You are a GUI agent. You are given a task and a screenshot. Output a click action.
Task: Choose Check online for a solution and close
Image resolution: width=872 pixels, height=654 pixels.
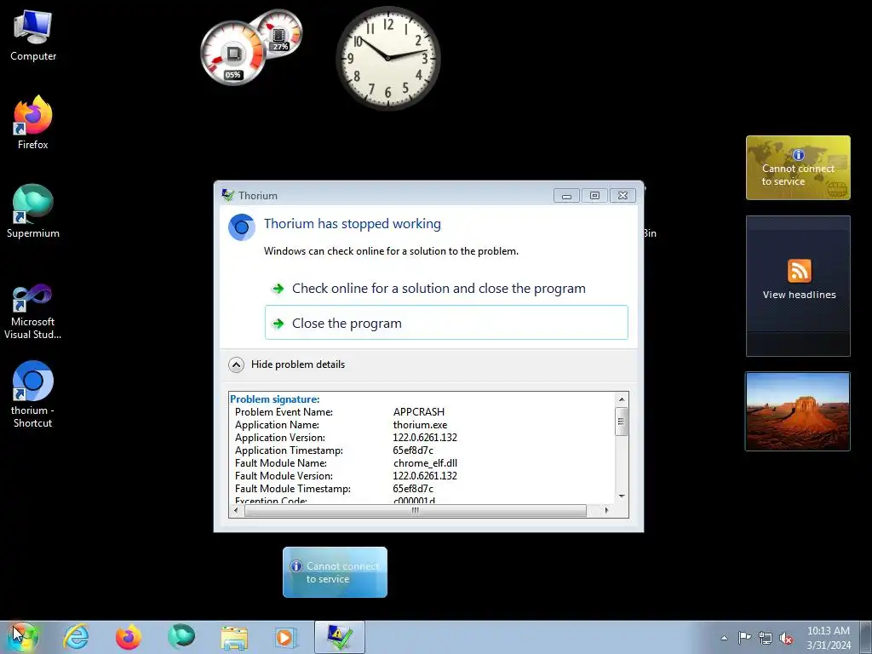446,288
